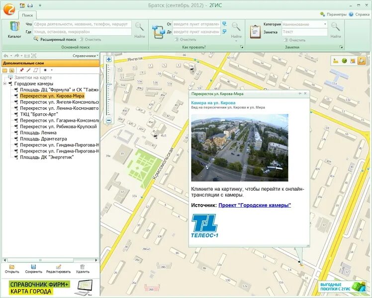Open Справка help icon

click(351, 14)
